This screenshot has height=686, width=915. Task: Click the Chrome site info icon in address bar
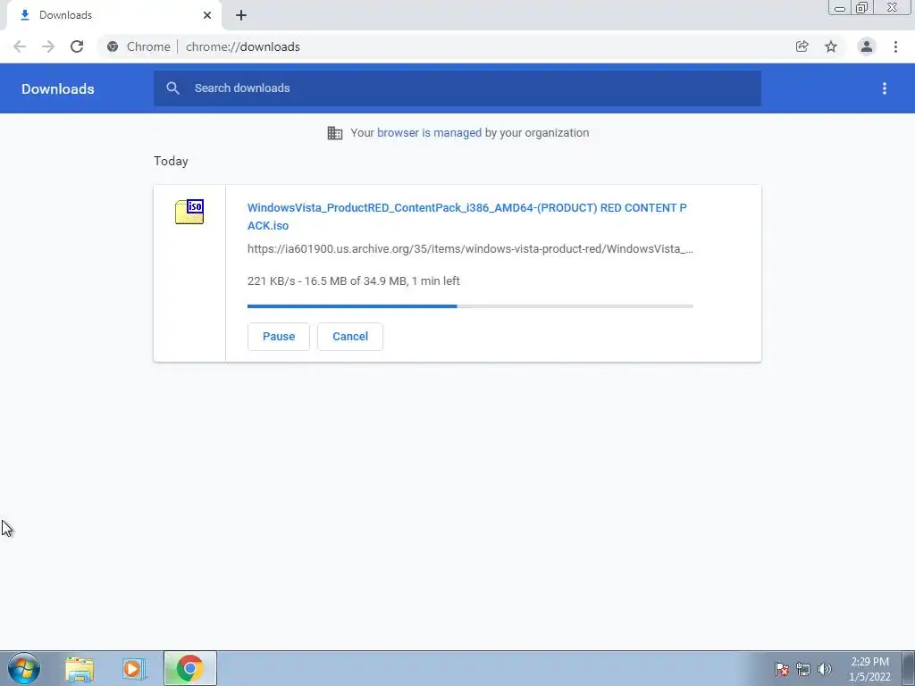click(x=113, y=46)
